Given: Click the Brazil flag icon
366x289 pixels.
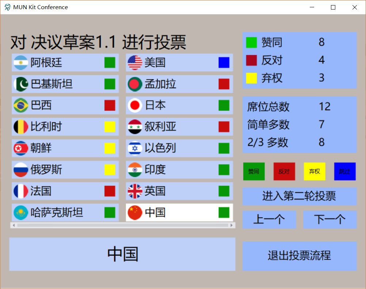Looking at the screenshot, I should [x=21, y=105].
